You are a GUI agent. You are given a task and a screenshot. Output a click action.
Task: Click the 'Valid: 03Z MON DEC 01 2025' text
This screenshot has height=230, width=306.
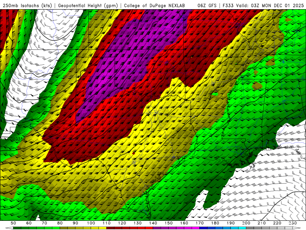[270, 6]
